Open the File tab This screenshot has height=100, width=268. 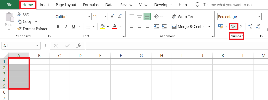[9, 5]
